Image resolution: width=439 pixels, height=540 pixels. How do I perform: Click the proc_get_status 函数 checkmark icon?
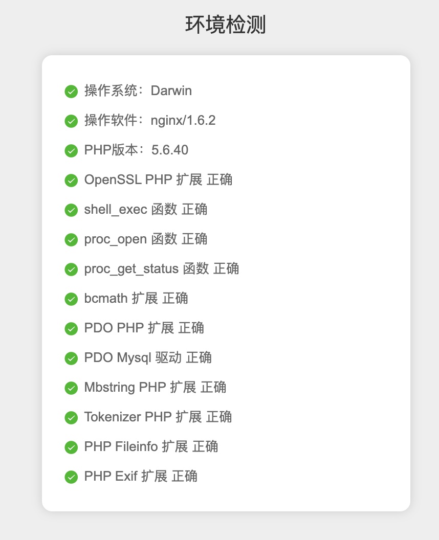71,269
